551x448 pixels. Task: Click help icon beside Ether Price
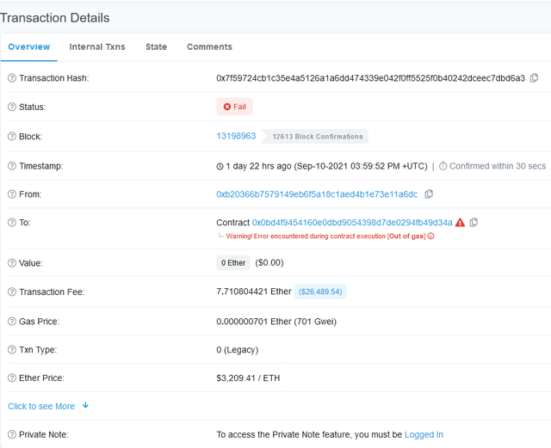tap(12, 377)
